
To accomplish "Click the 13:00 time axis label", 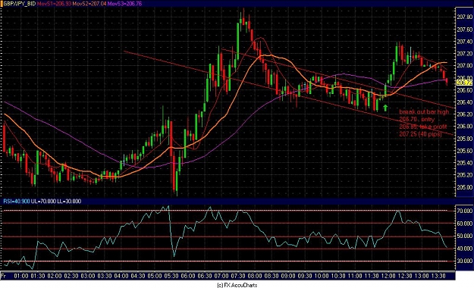I will pos(422,276).
